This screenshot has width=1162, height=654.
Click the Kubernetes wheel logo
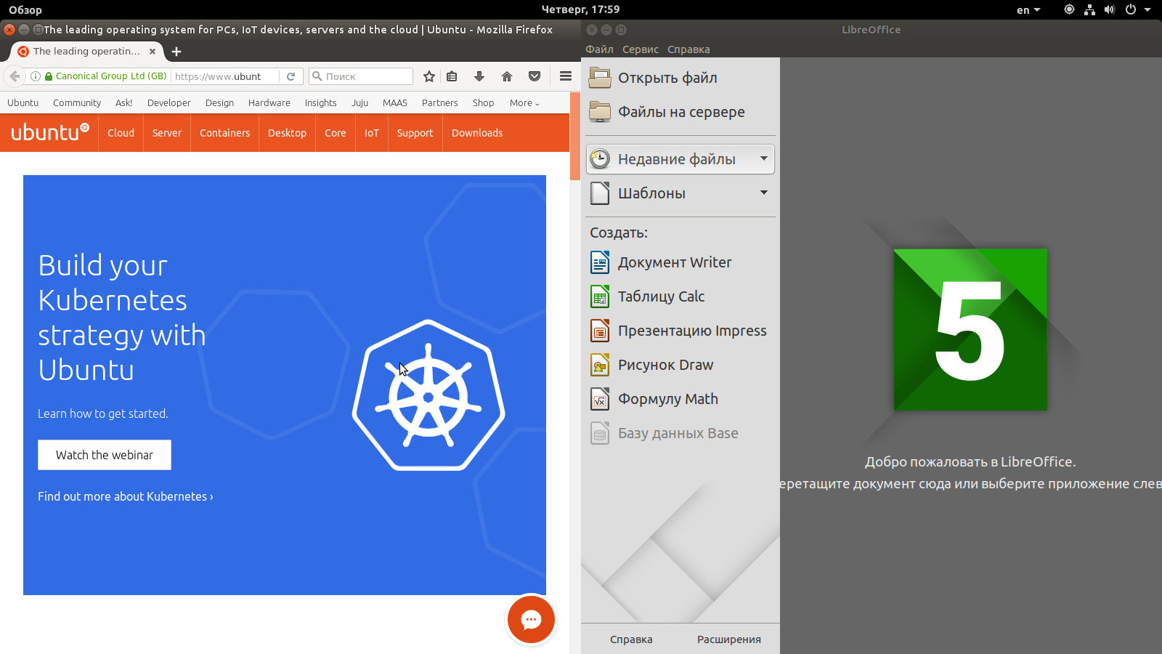click(x=428, y=396)
